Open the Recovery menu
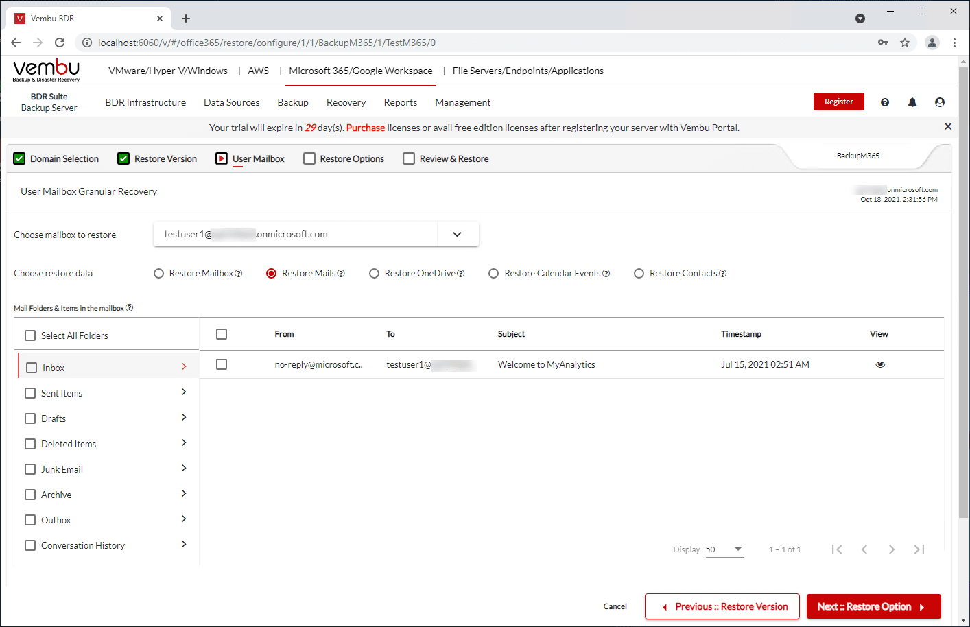The width and height of the screenshot is (970, 627). click(346, 102)
